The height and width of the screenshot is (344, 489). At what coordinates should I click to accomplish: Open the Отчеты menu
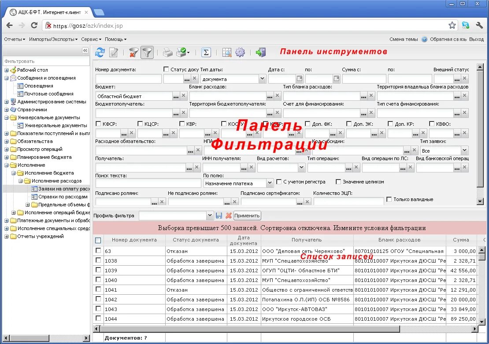(15, 39)
